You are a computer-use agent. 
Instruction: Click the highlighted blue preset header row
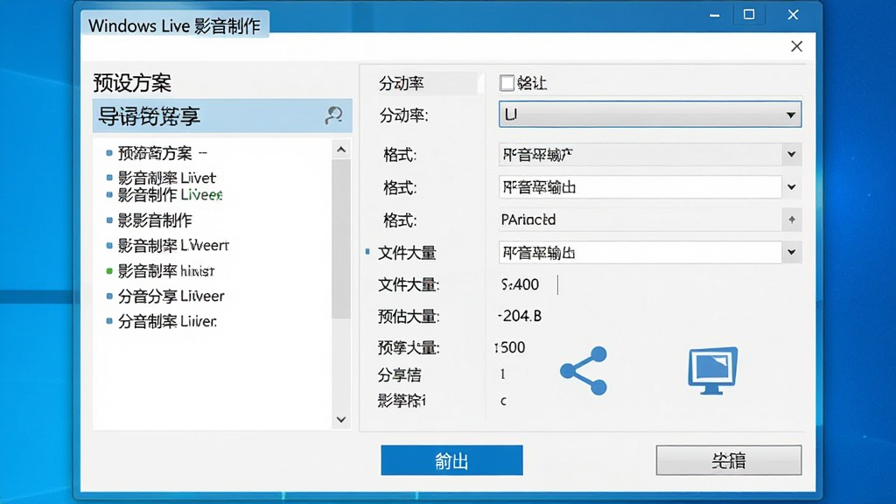pos(222,116)
